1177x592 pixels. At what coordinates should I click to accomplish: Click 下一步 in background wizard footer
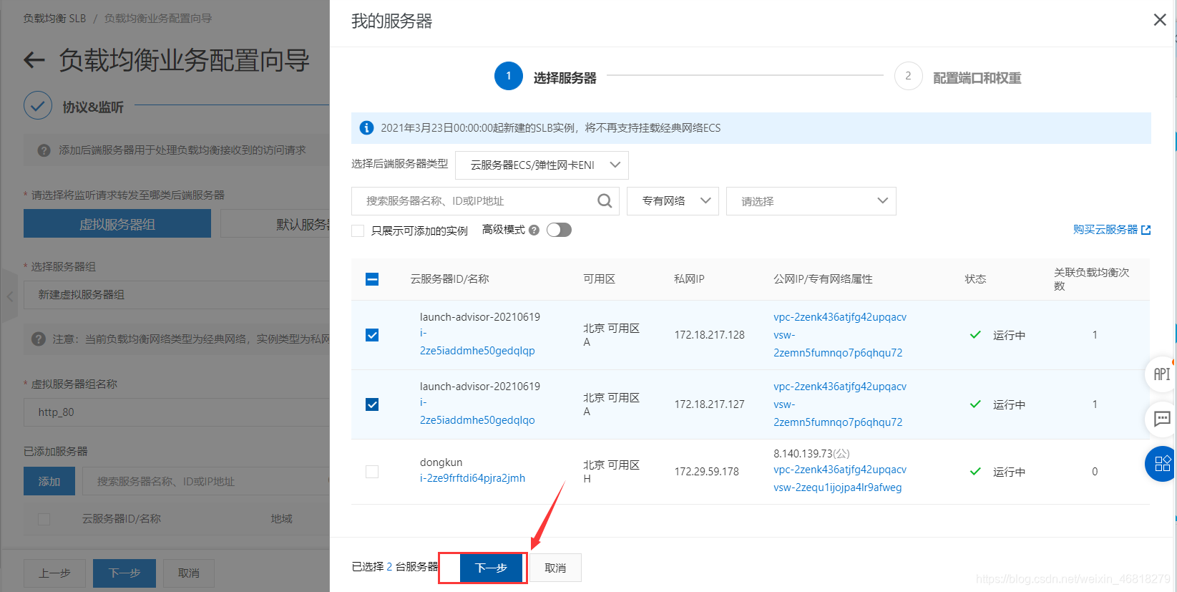click(x=124, y=573)
